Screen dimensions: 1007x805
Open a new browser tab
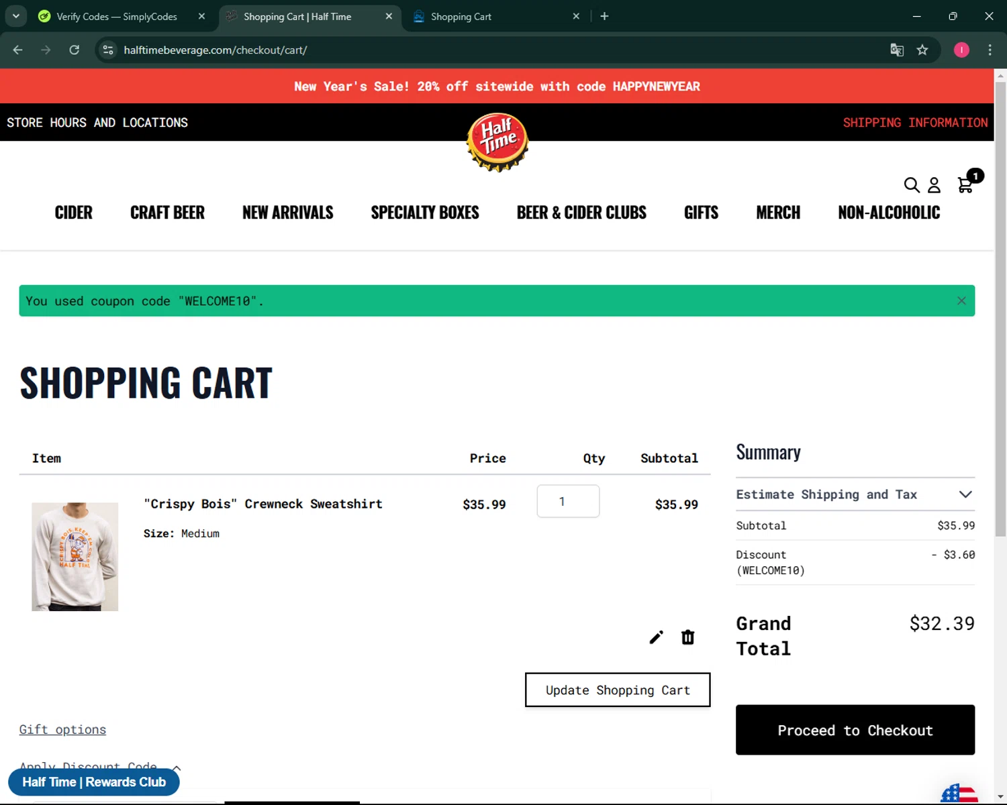[604, 16]
